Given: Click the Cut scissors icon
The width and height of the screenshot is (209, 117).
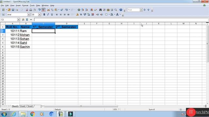Looking at the screenshot, I should tap(48, 10).
